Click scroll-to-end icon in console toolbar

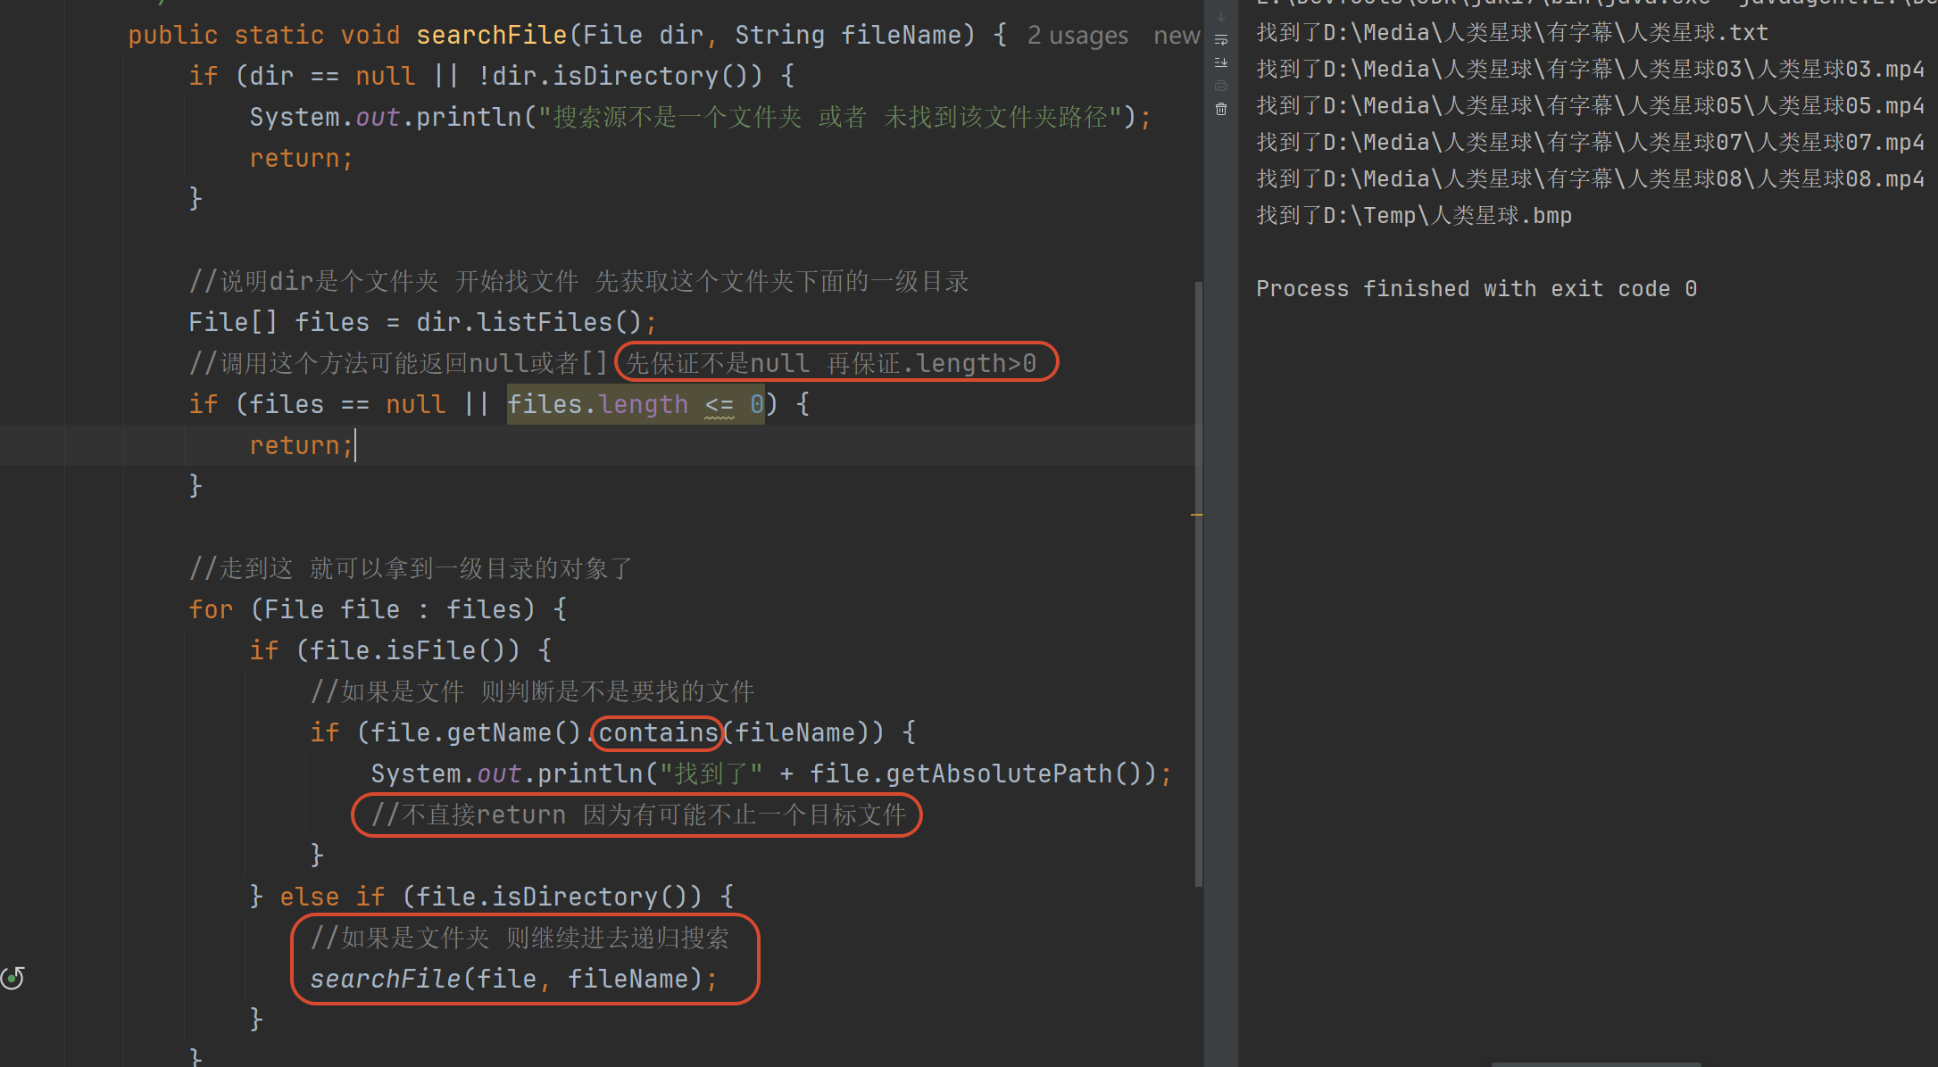point(1221,62)
